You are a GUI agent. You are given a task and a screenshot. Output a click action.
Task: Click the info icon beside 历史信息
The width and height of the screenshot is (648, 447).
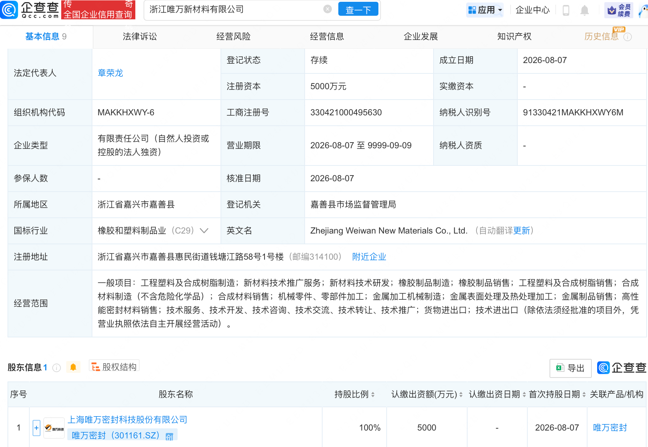(x=628, y=37)
